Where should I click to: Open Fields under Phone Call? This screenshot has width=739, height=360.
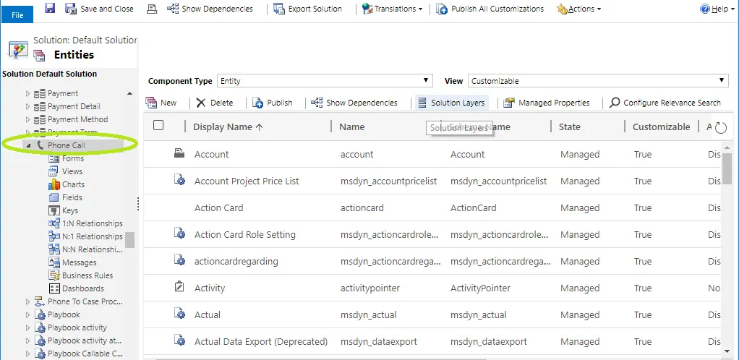tap(72, 197)
